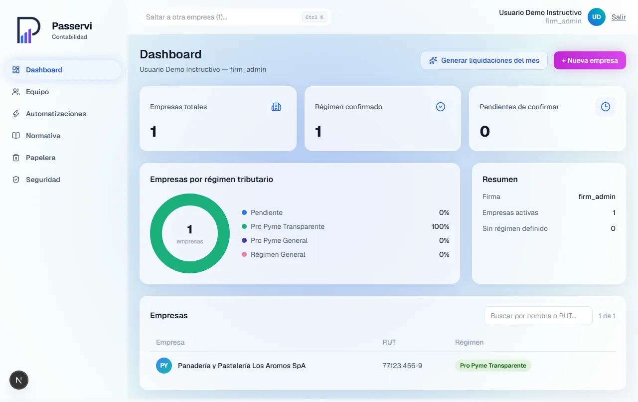Click the Papelera trash icon
This screenshot has height=402, width=638.
[x=16, y=158]
